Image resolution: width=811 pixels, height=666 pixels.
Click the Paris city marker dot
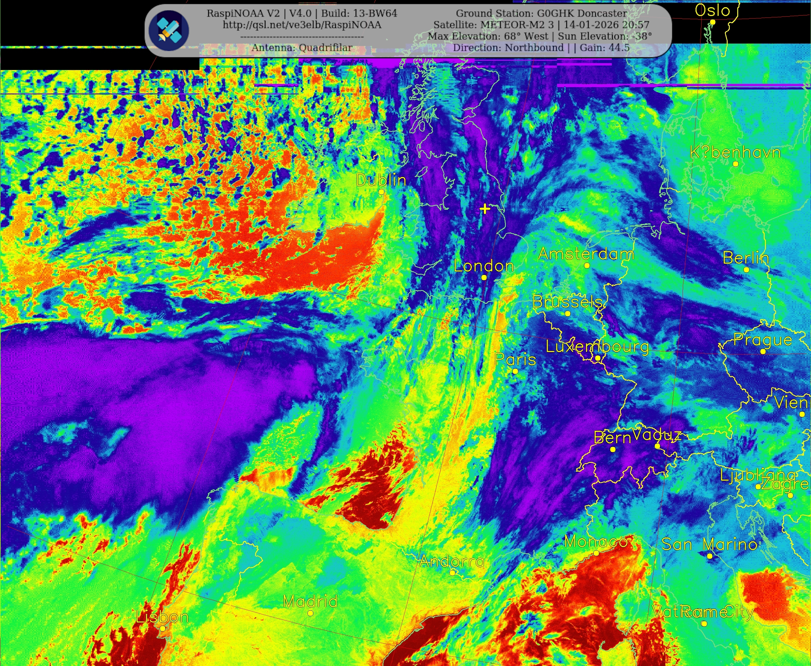tap(515, 371)
